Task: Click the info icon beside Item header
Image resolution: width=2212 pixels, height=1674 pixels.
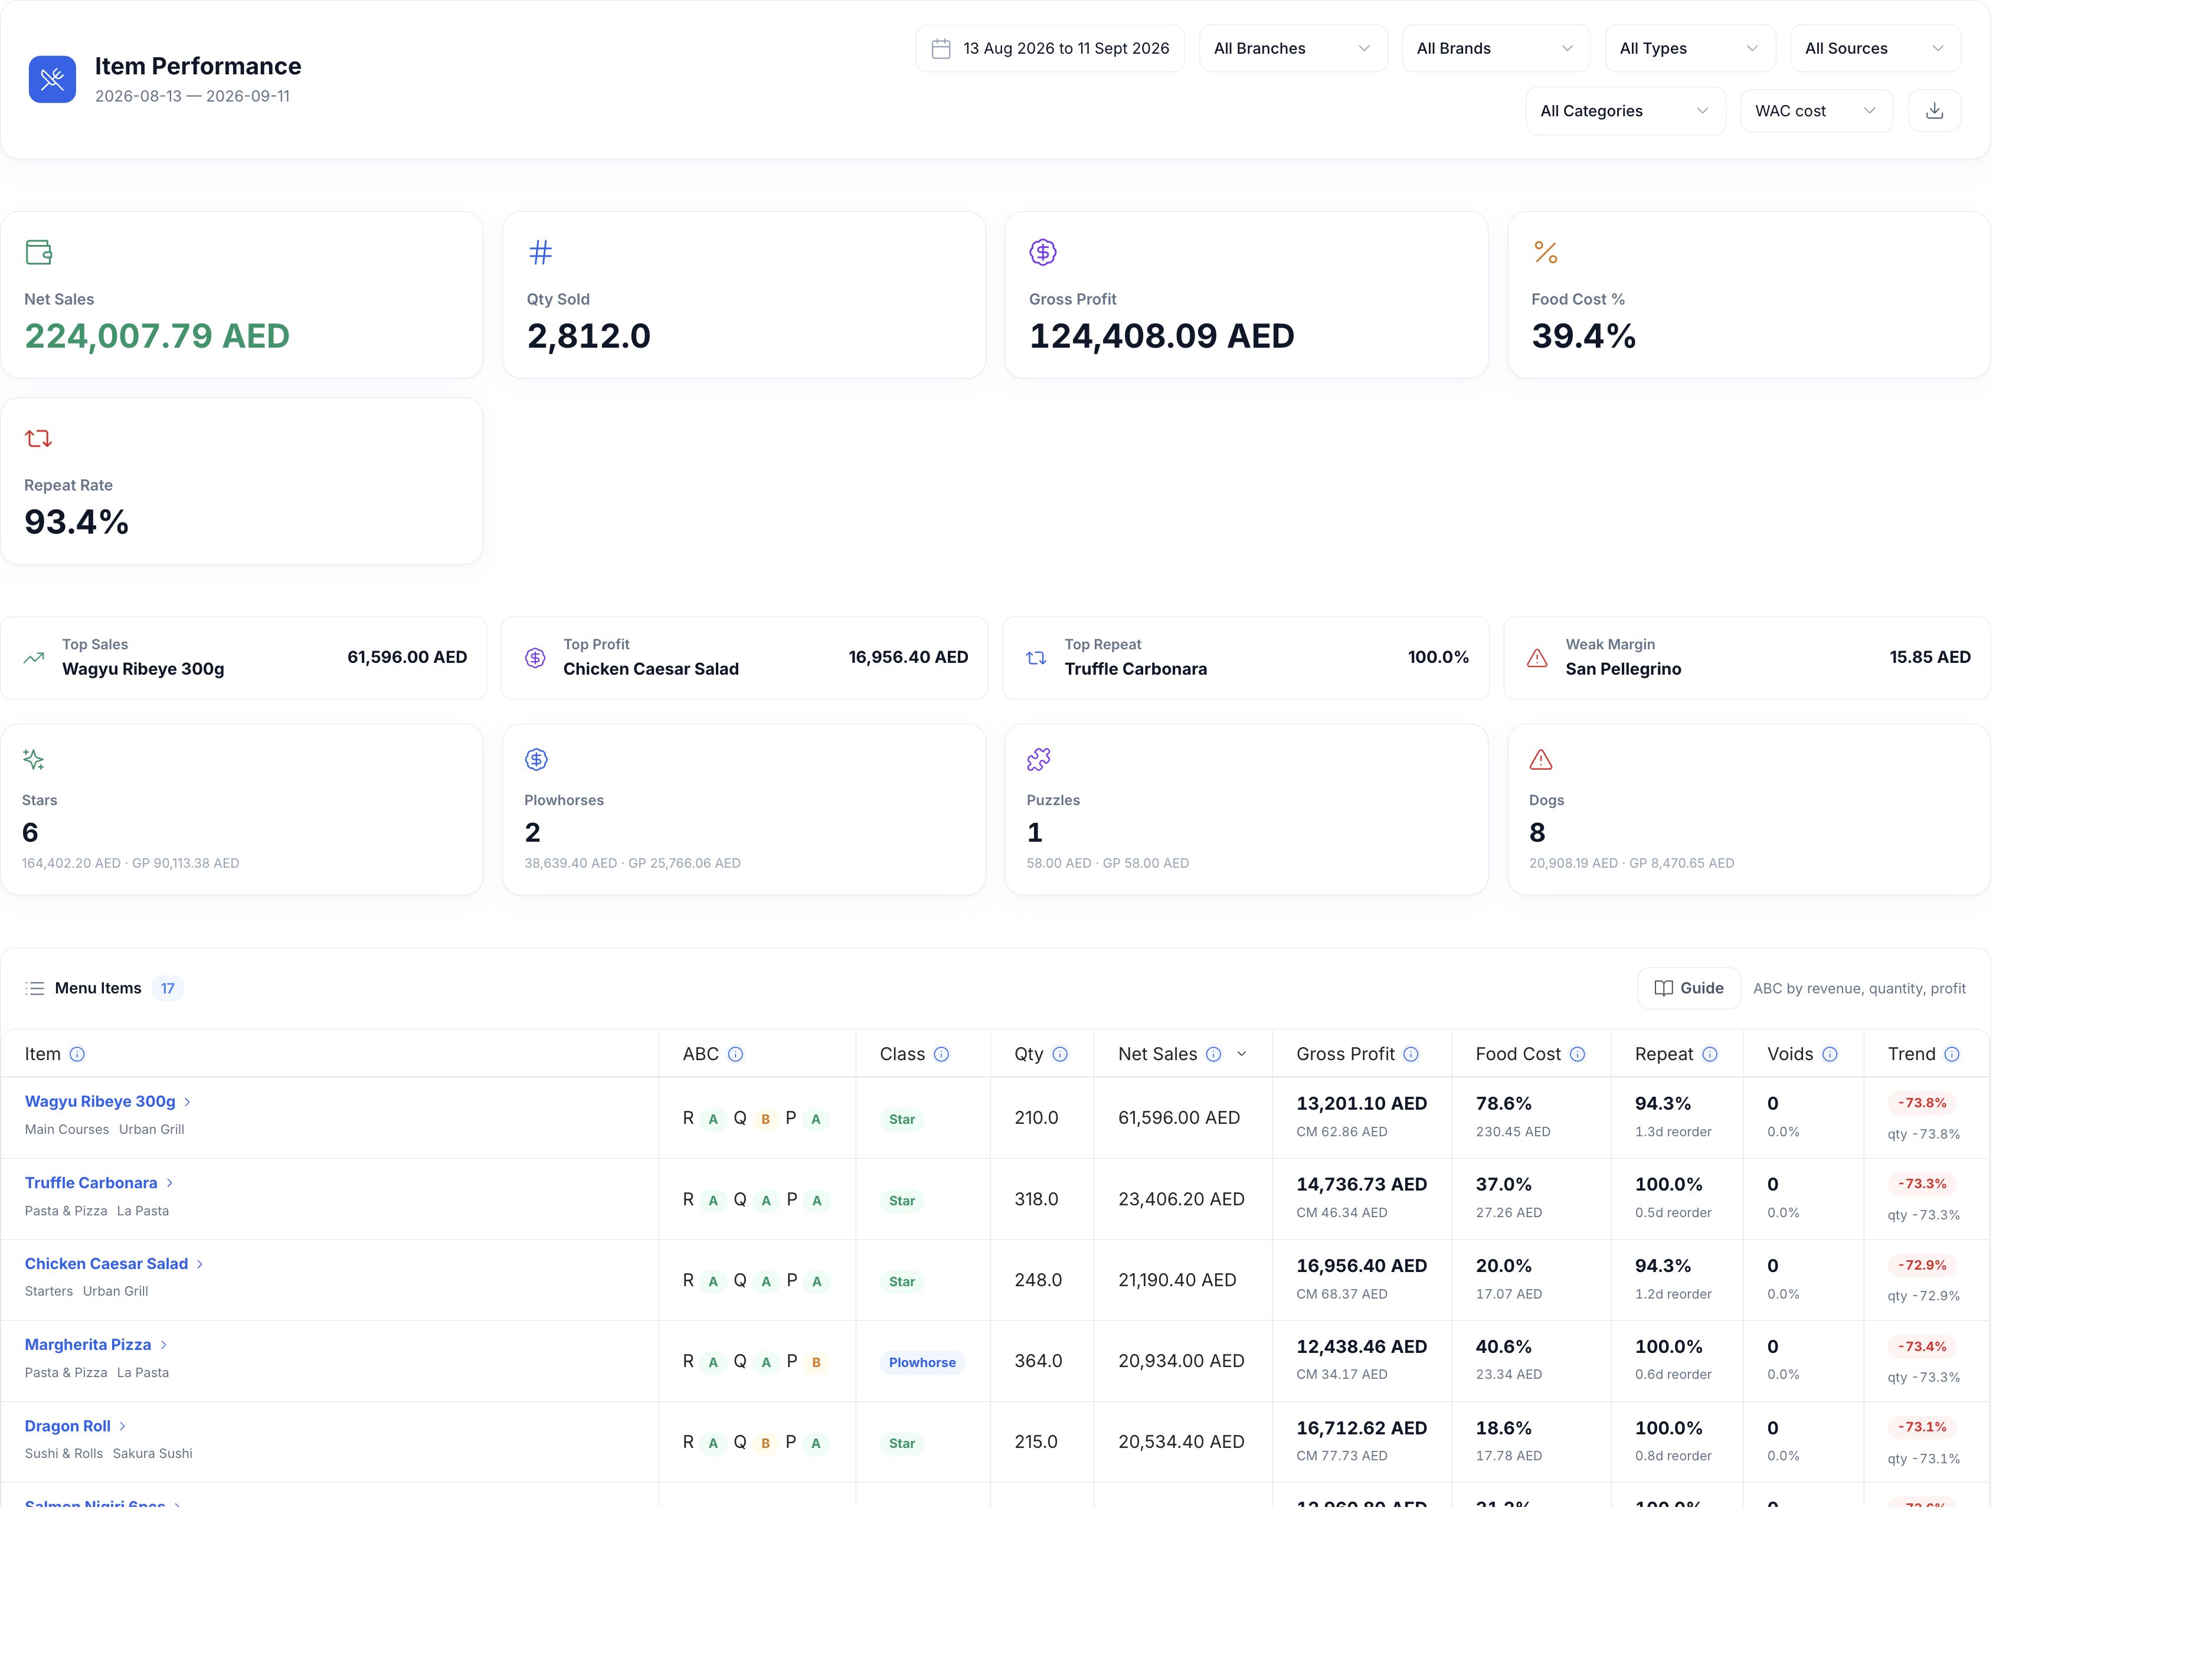Action: click(x=77, y=1054)
